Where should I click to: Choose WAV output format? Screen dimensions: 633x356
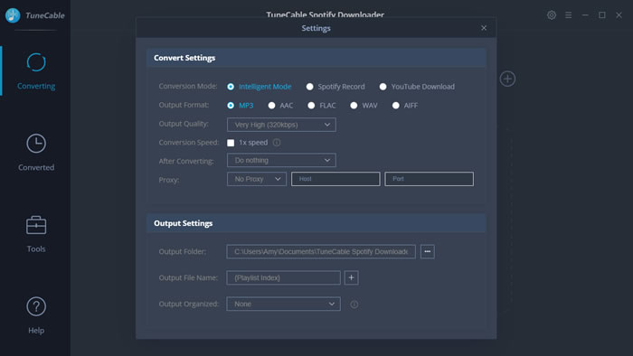click(354, 105)
